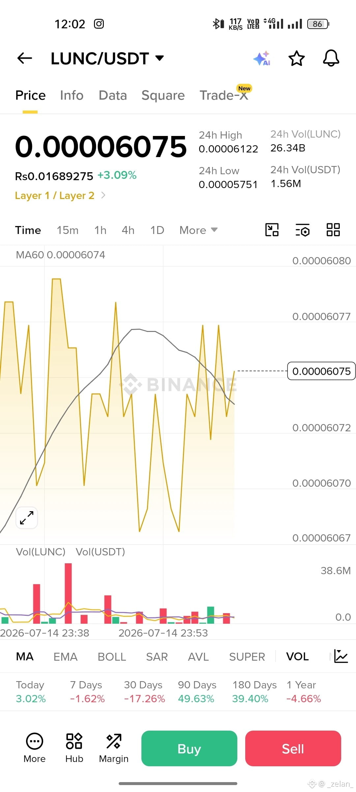The height and width of the screenshot is (792, 356).
Task: Toggle the VOL sub-indicator
Action: 297,656
